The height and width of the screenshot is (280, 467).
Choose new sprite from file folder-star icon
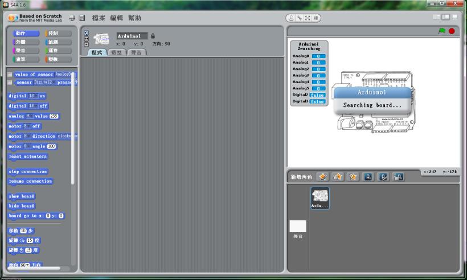click(x=338, y=177)
